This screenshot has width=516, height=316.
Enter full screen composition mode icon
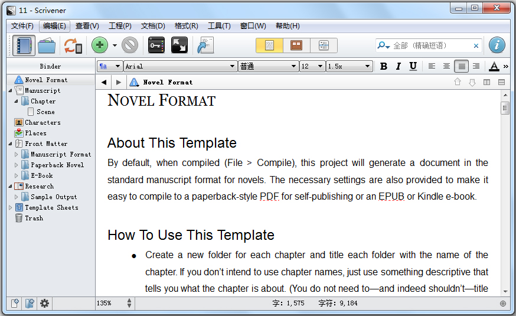[x=179, y=45]
